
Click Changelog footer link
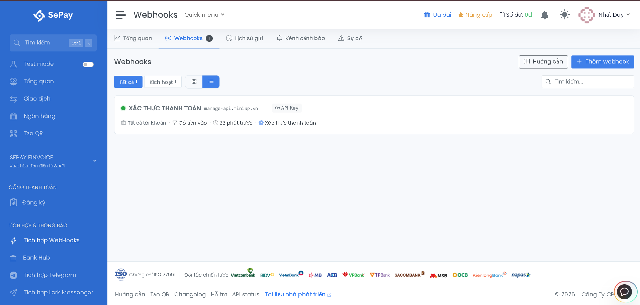pyautogui.click(x=190, y=294)
